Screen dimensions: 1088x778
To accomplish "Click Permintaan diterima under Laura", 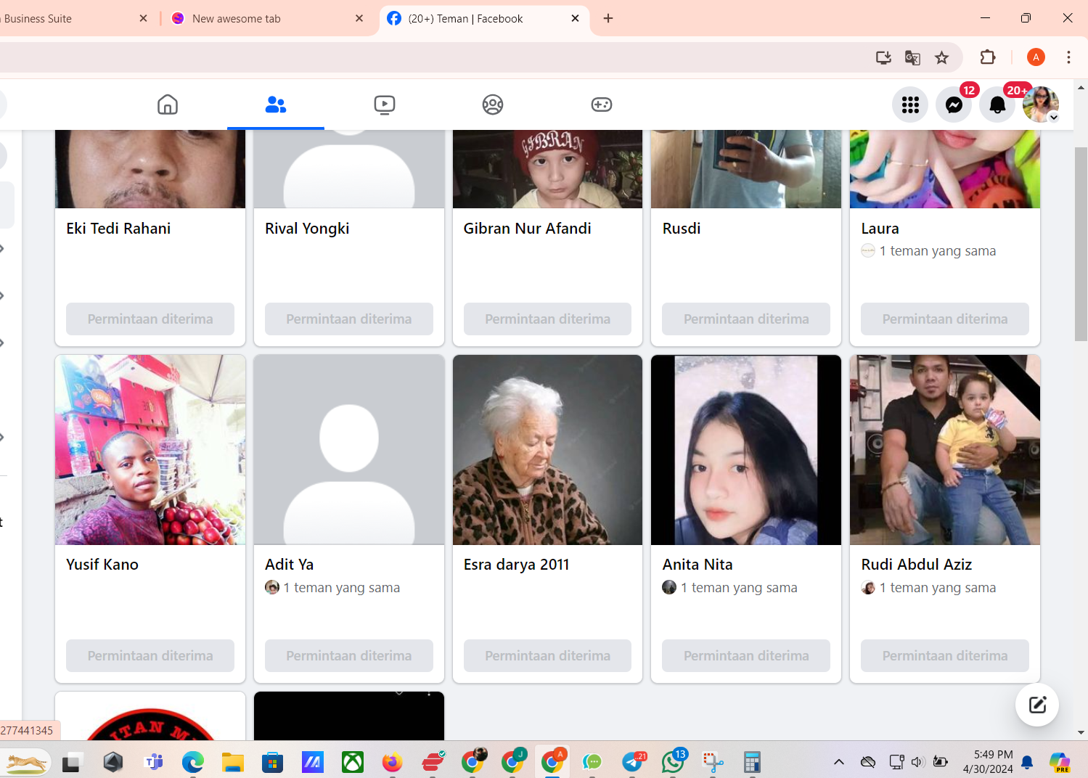I will [x=945, y=319].
